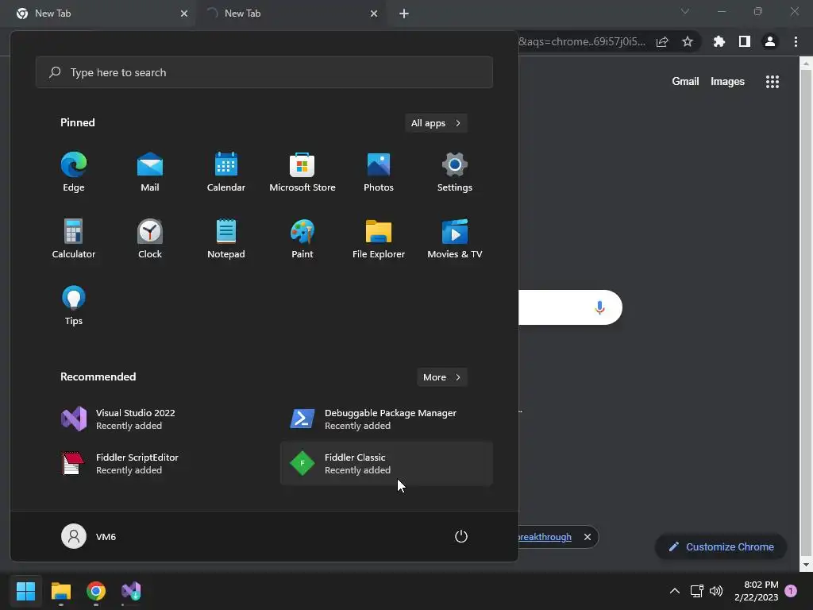Image resolution: width=813 pixels, height=610 pixels.
Task: Open File Explorer from the taskbar
Action: (60, 591)
